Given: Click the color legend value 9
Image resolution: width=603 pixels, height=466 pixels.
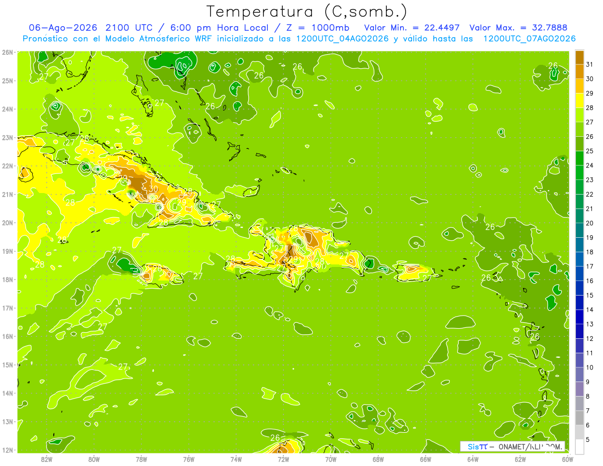Looking at the screenshot, I should tap(588, 382).
